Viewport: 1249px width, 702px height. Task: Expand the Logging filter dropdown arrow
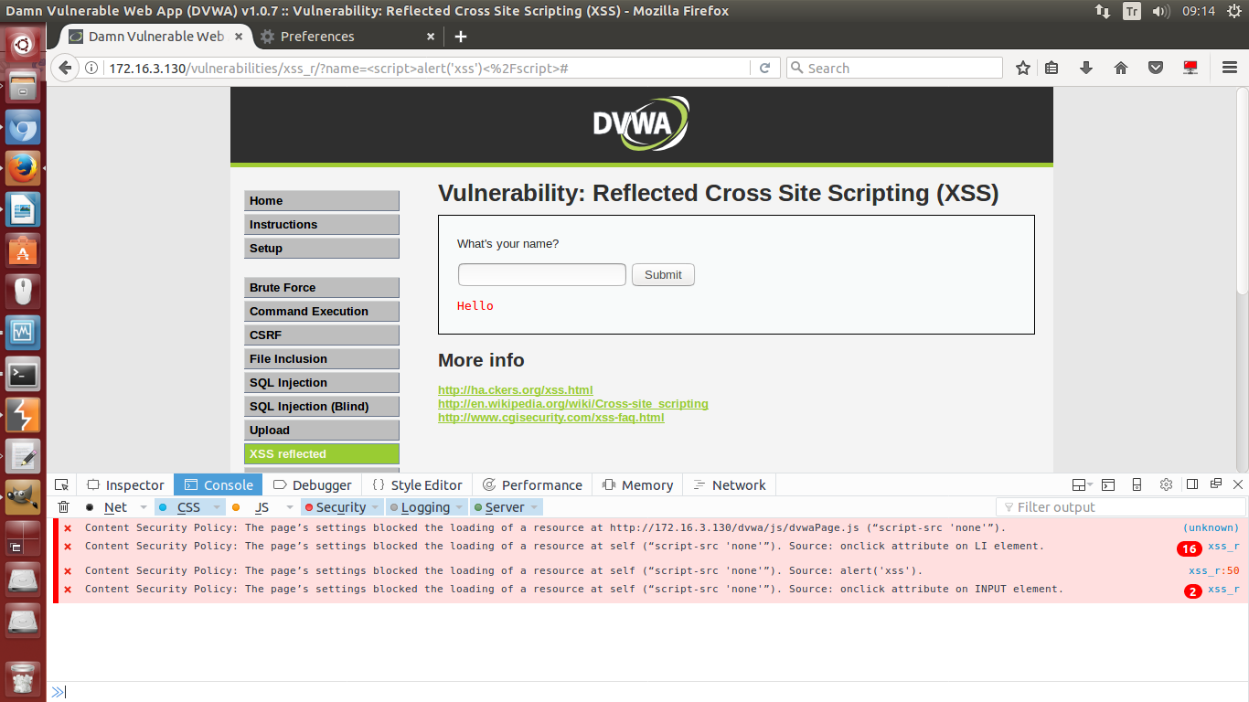pos(460,507)
